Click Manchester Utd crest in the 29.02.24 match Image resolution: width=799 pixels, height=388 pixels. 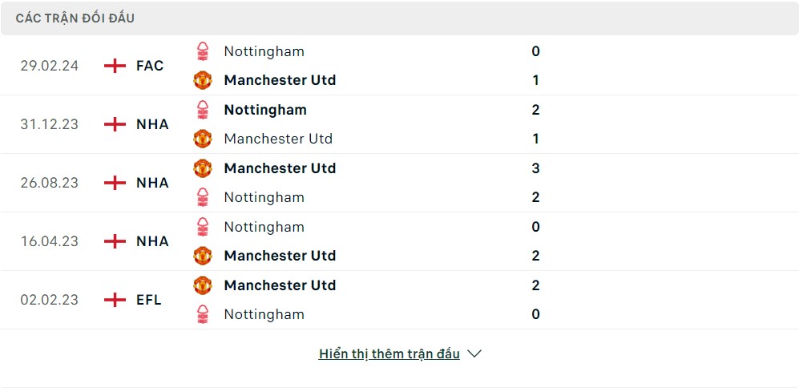[x=204, y=80]
